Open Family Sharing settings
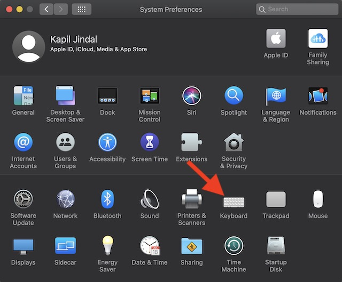This screenshot has width=342, height=282. tap(318, 39)
